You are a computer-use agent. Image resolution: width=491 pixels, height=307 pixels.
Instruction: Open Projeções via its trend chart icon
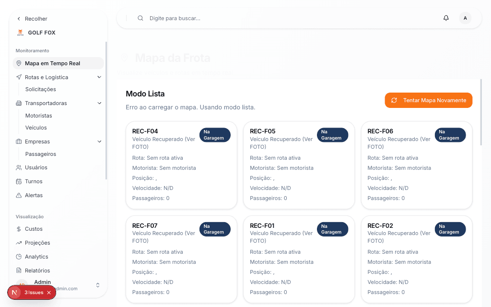click(20, 243)
